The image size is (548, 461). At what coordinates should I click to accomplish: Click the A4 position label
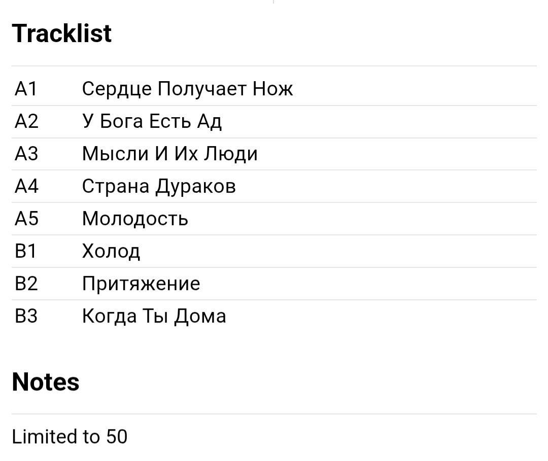point(26,186)
